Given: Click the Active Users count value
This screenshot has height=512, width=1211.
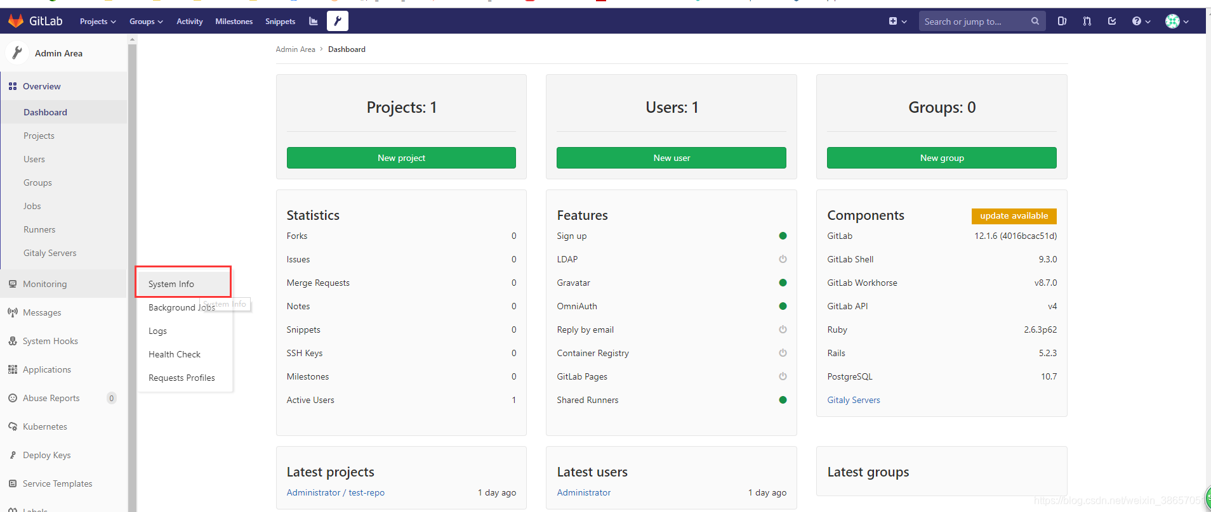Looking at the screenshot, I should pos(514,400).
